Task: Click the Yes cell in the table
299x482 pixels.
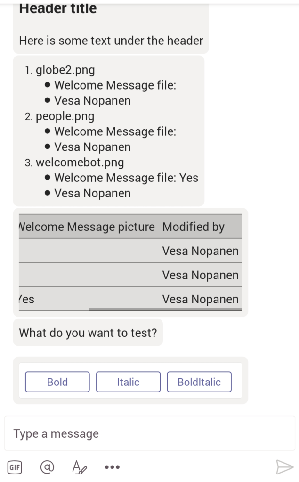Action: pos(27,299)
